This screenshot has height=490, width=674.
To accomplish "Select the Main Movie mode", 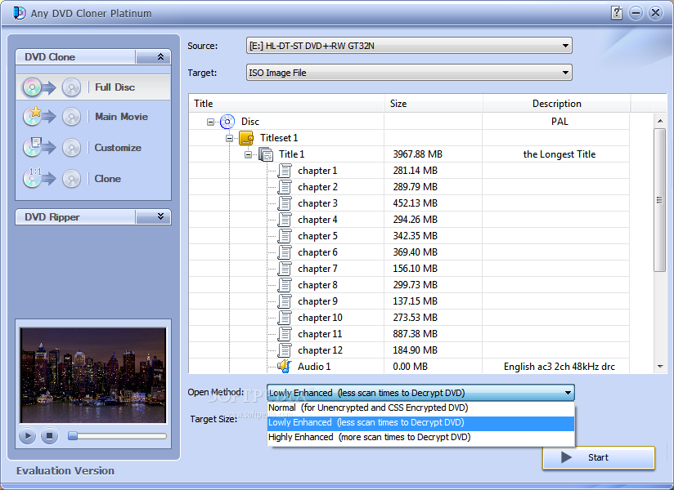I will click(x=93, y=117).
